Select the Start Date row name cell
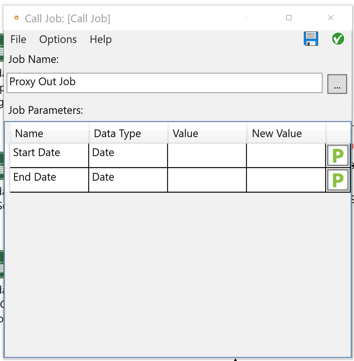This screenshot has height=361, width=354. (49, 155)
